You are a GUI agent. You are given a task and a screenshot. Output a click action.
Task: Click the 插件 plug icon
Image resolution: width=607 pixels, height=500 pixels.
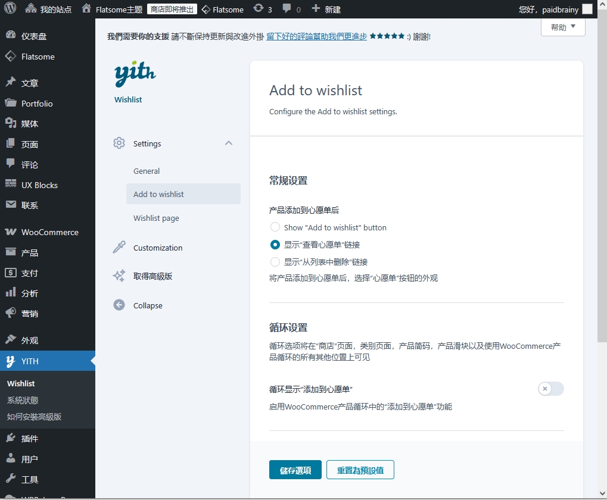point(11,438)
